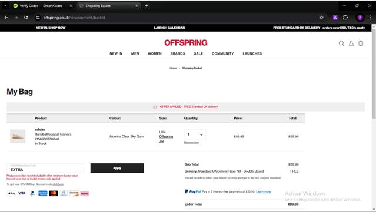Click the thumbs-up offer applied icon
This screenshot has width=376, height=212.
155,107
